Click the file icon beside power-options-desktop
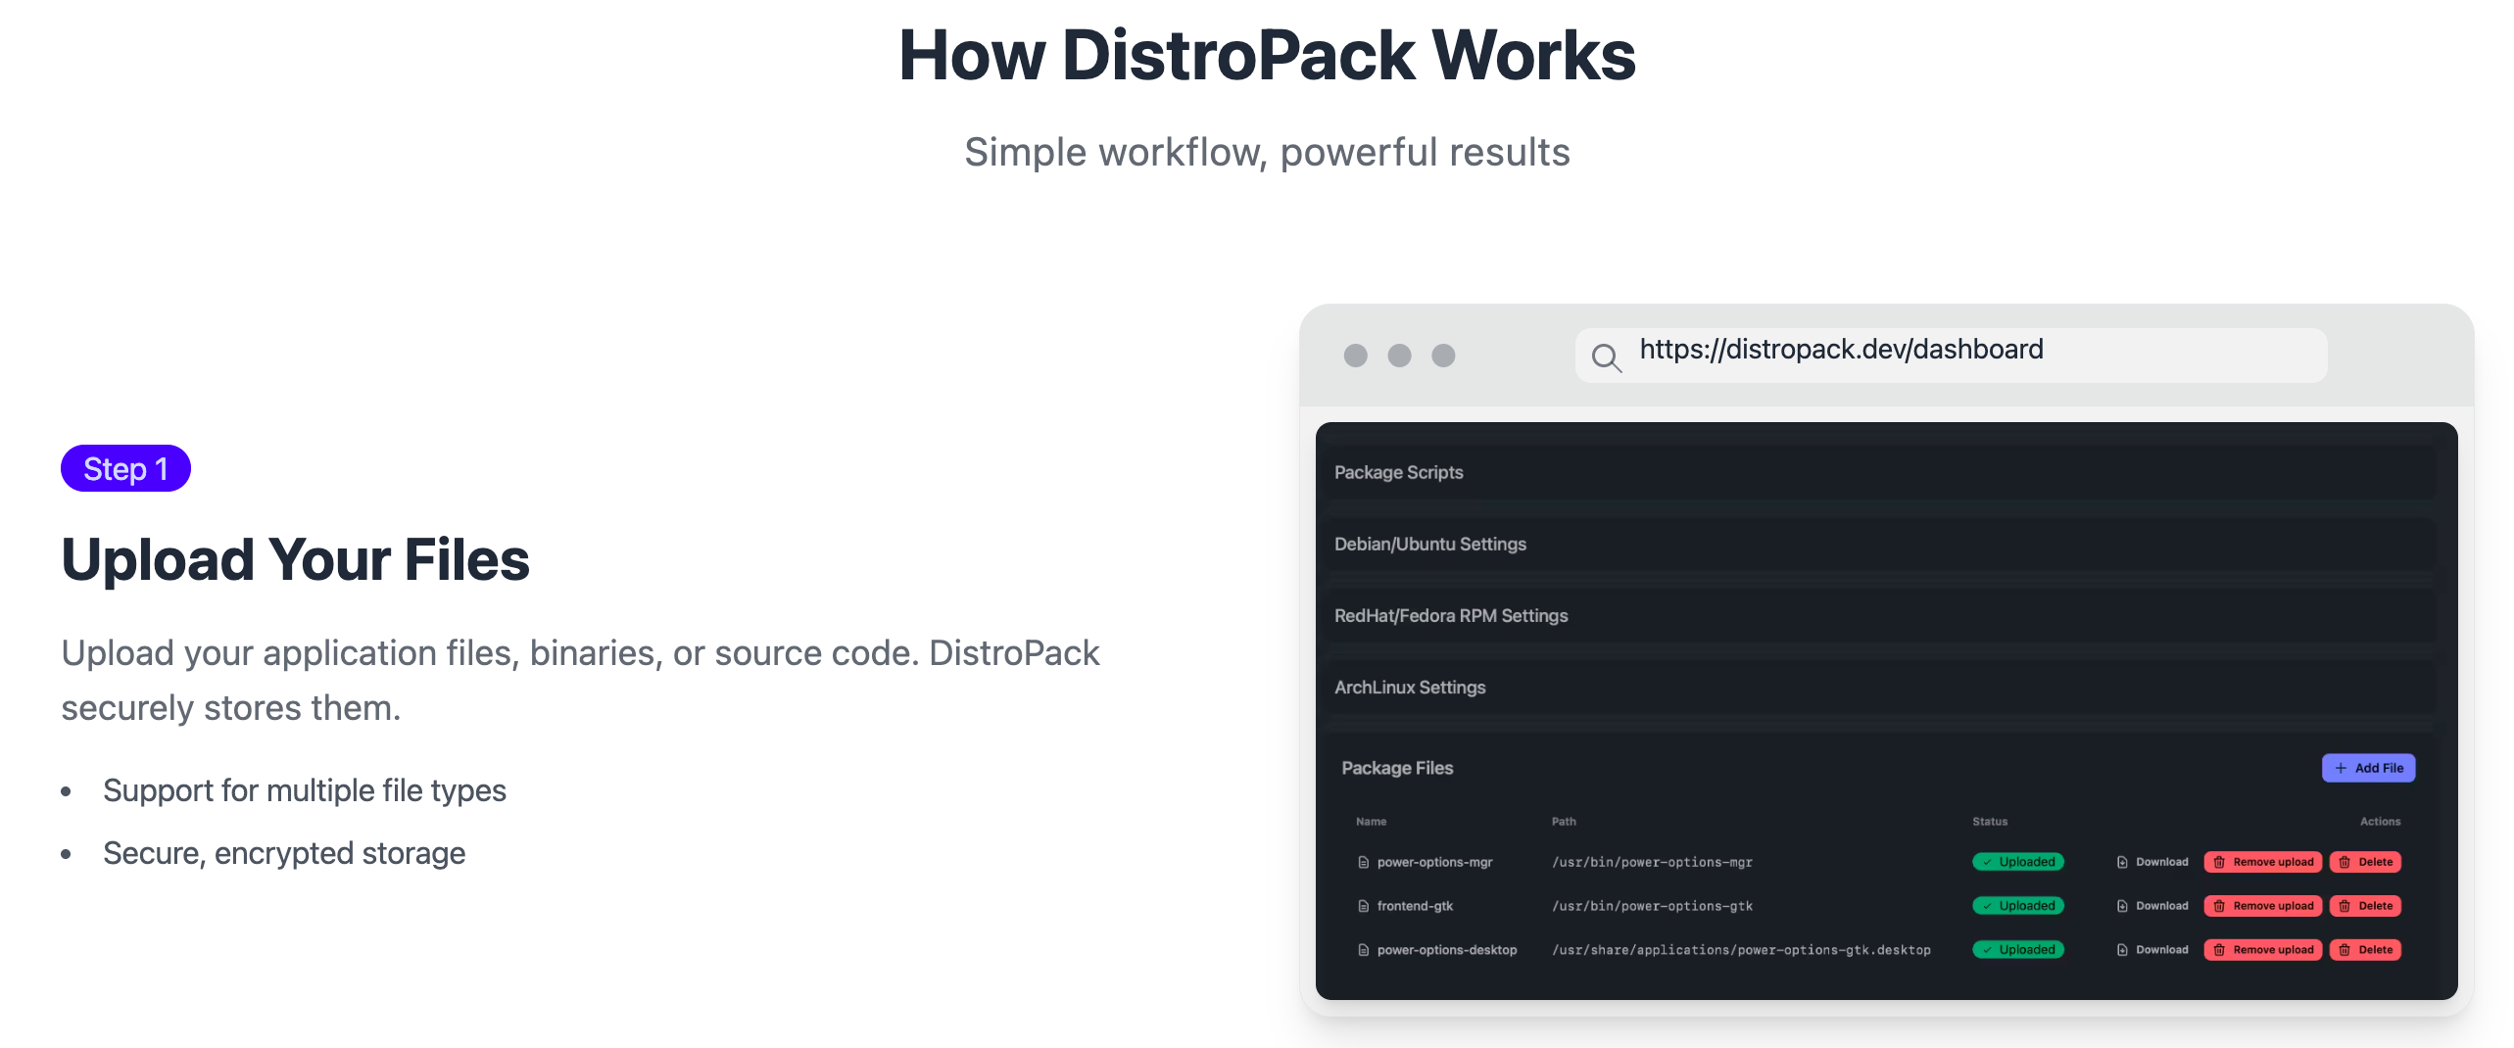Screen dimensions: 2514x1048 click(1363, 950)
